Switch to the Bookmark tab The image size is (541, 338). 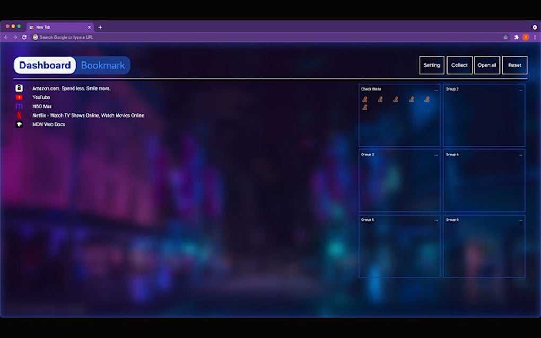pyautogui.click(x=102, y=65)
